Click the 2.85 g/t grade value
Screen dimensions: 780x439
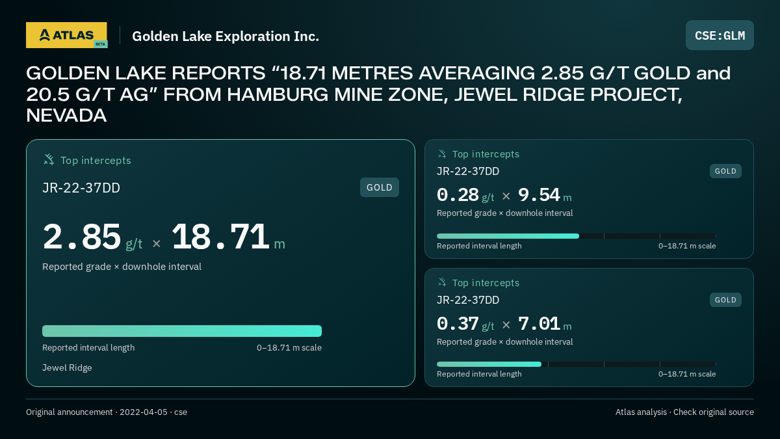coord(92,237)
